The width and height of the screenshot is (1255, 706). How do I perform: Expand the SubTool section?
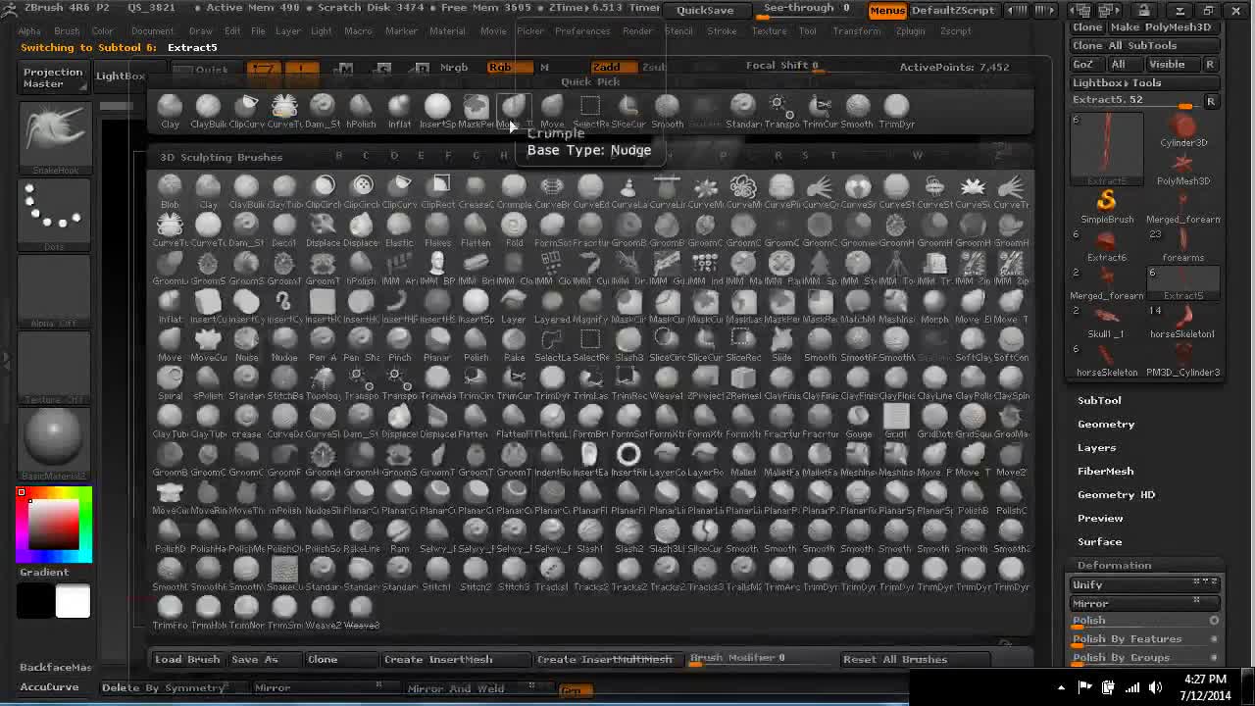coord(1099,400)
